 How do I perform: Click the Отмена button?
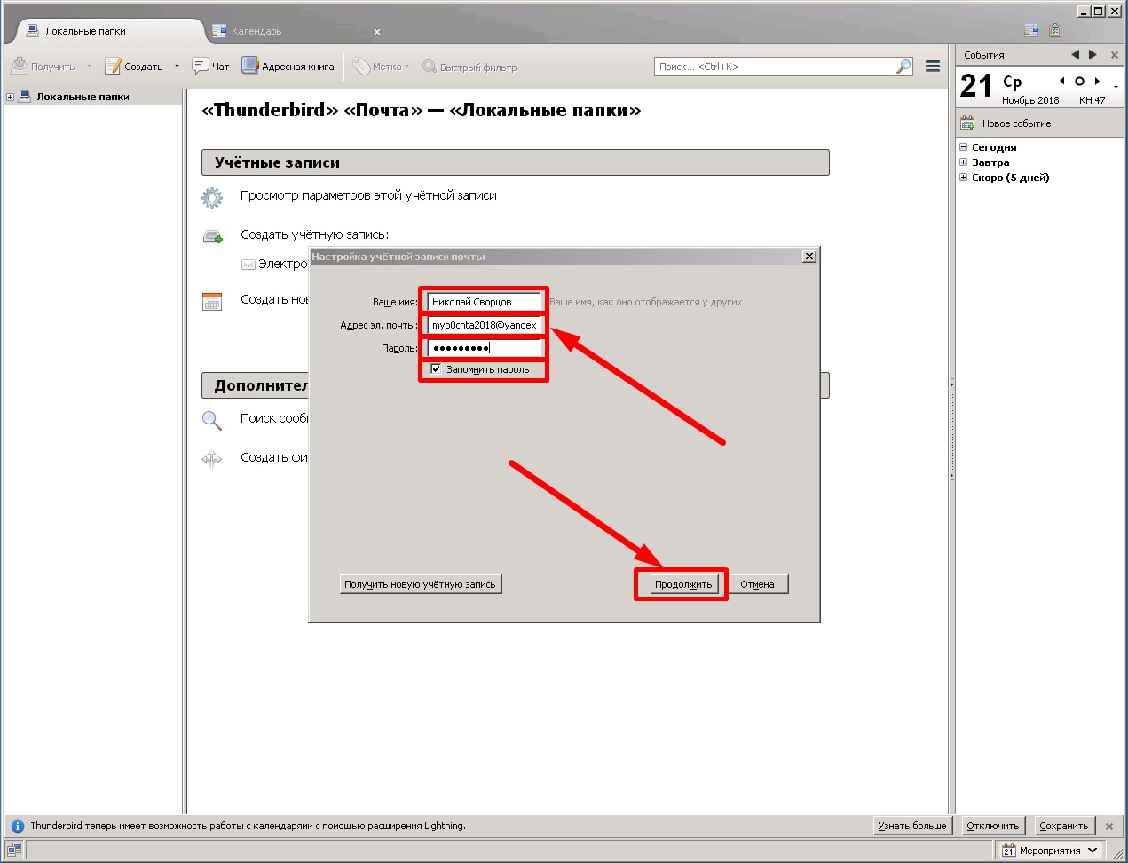(757, 584)
